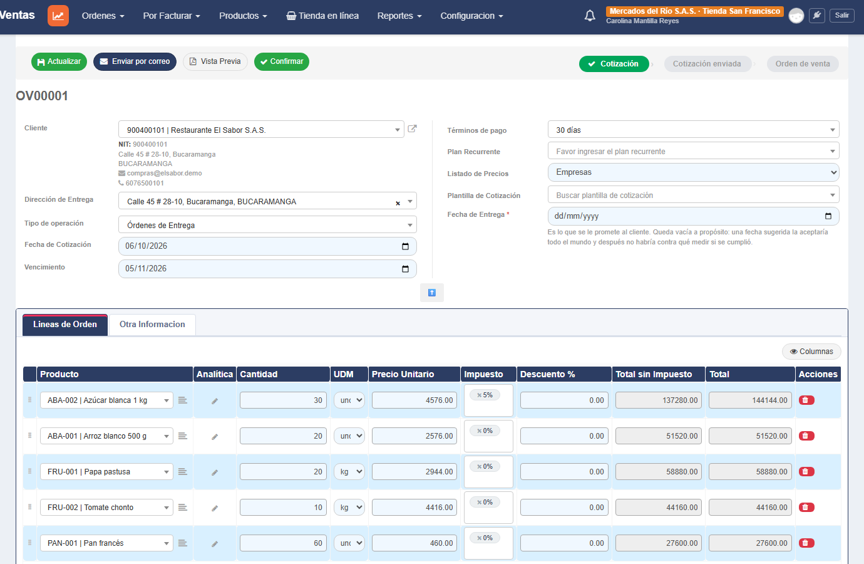Screen dimensions: 864x564
Task: Open Plan Recurrente dropdown
Action: coord(693,151)
